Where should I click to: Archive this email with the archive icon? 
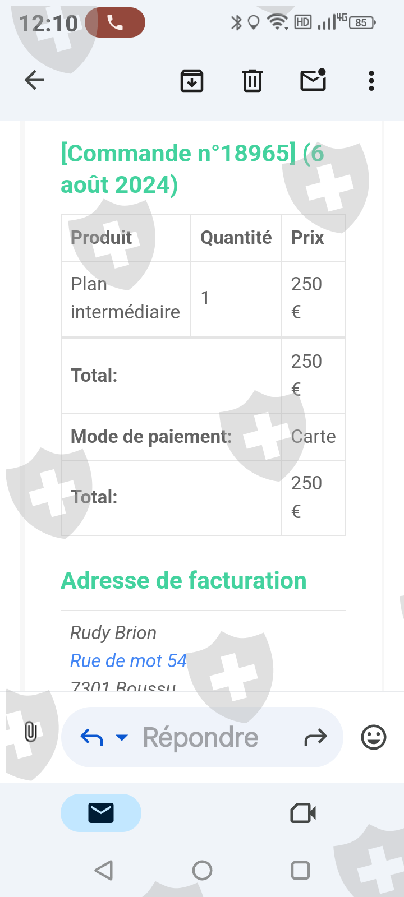pyautogui.click(x=192, y=81)
